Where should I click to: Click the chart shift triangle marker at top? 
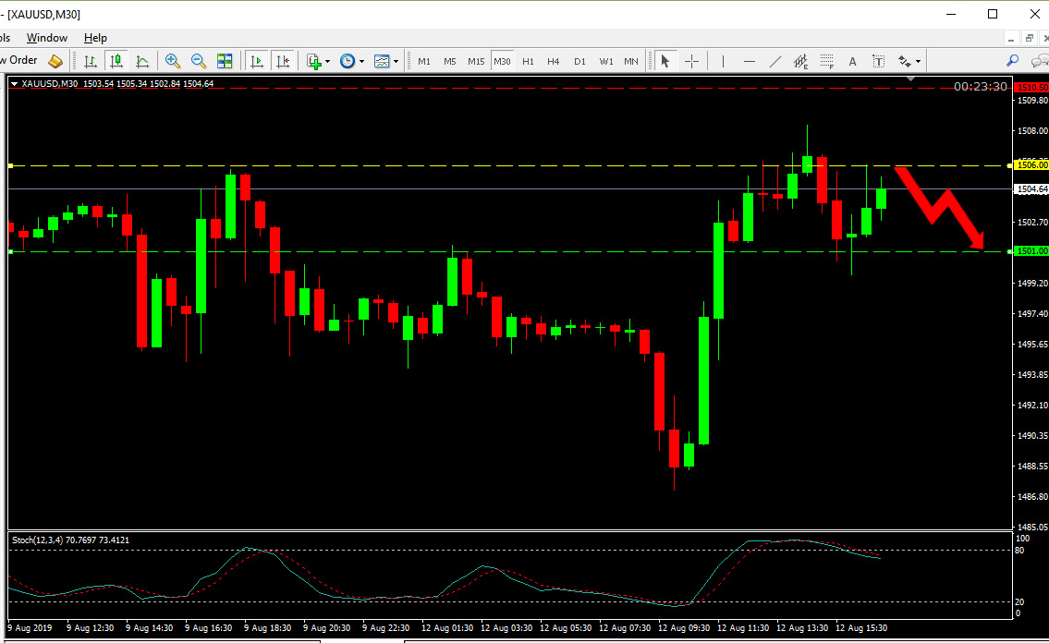tap(909, 79)
